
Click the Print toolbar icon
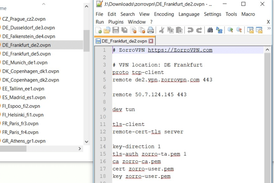click(x=151, y=30)
